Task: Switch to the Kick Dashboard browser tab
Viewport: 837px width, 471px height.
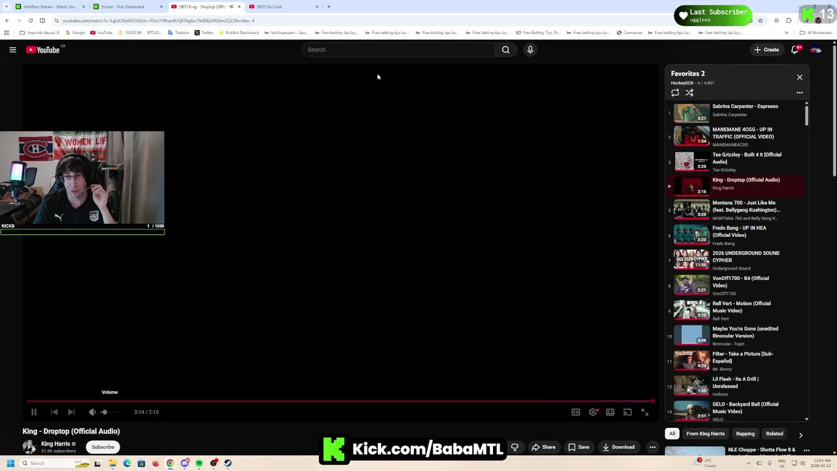Action: [128, 7]
